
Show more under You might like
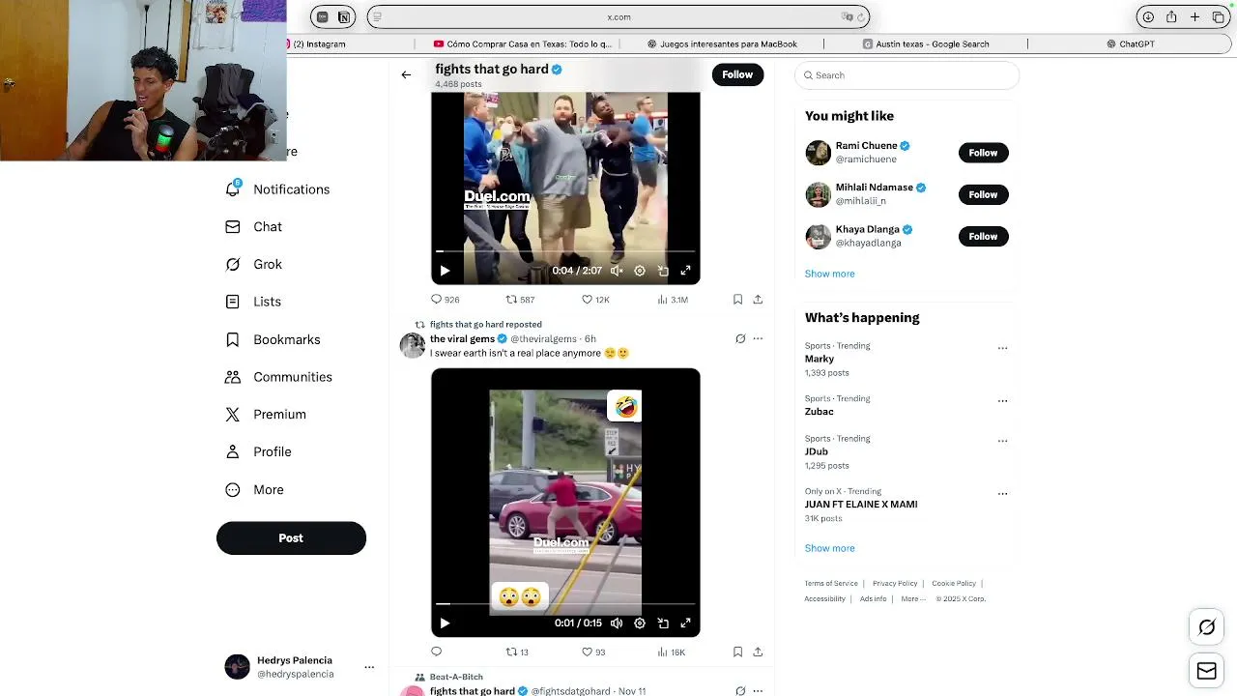[x=829, y=274]
